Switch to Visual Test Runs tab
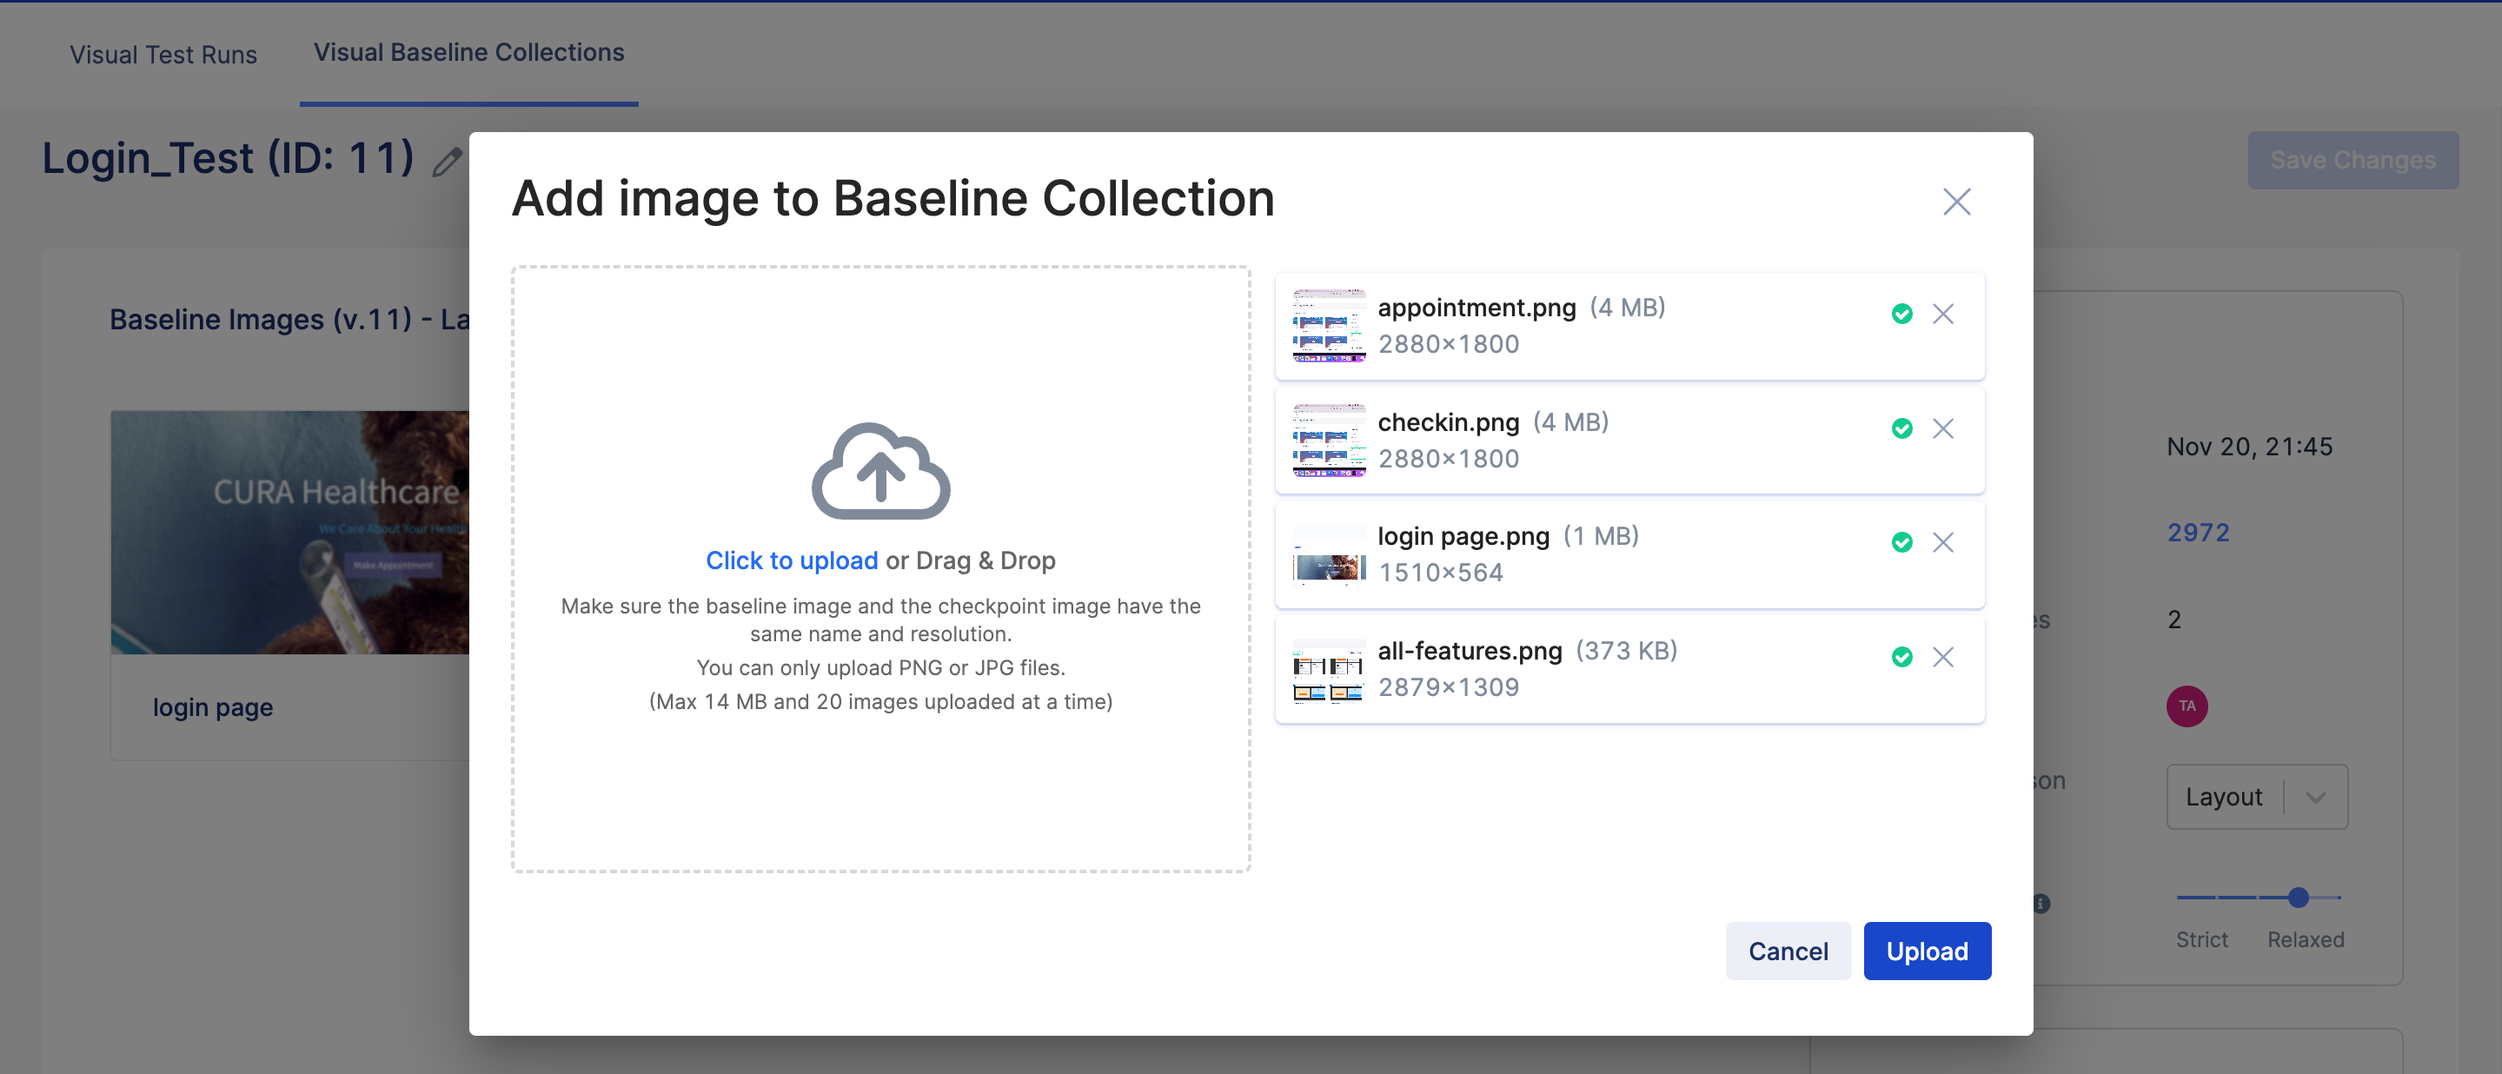 pos(163,55)
